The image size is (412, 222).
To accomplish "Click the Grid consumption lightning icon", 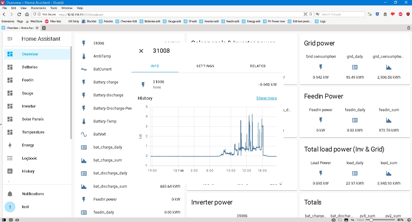I will pos(321,67).
